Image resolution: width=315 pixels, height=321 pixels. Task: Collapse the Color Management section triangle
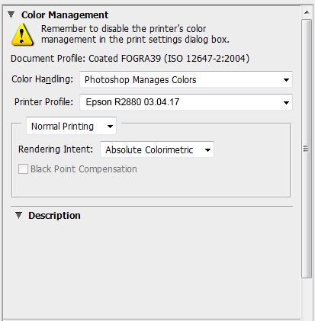click(x=11, y=14)
